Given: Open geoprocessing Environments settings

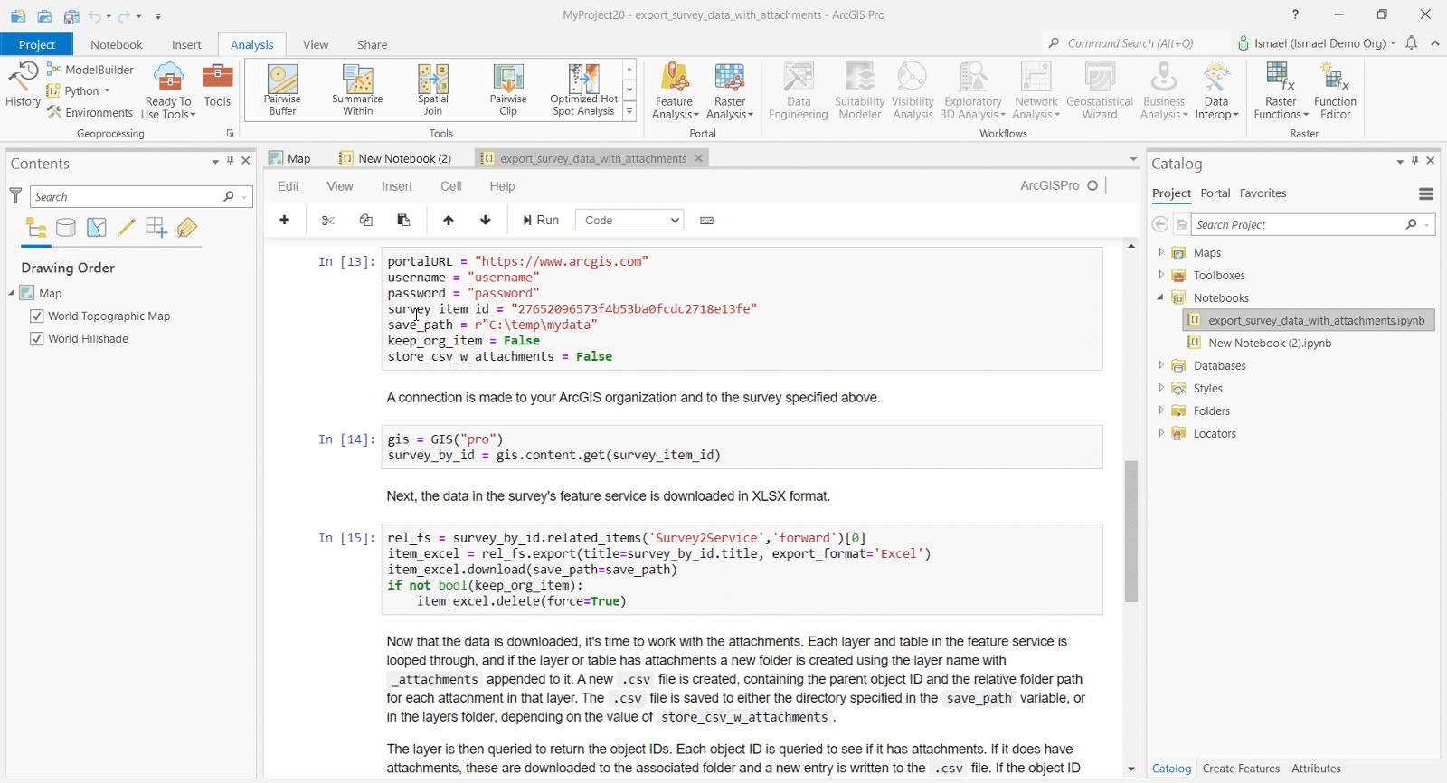Looking at the screenshot, I should [90, 112].
